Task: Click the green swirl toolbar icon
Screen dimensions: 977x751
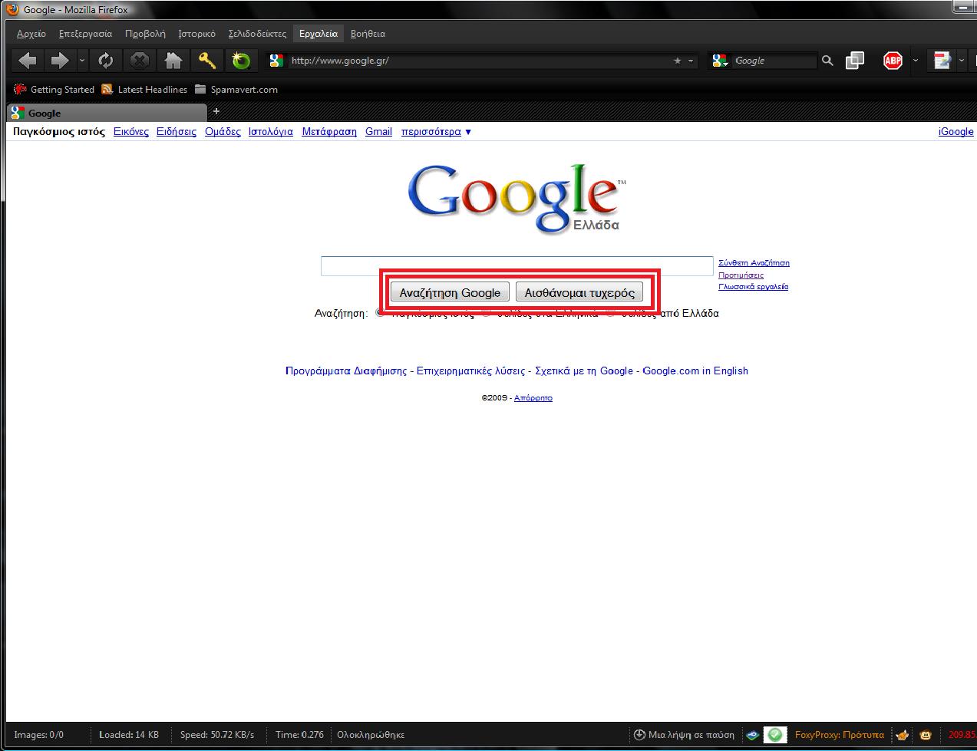Action: [x=241, y=61]
